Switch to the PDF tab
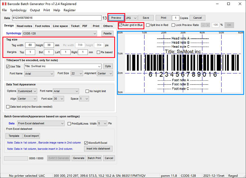The image size is (246, 178). tap(85, 26)
